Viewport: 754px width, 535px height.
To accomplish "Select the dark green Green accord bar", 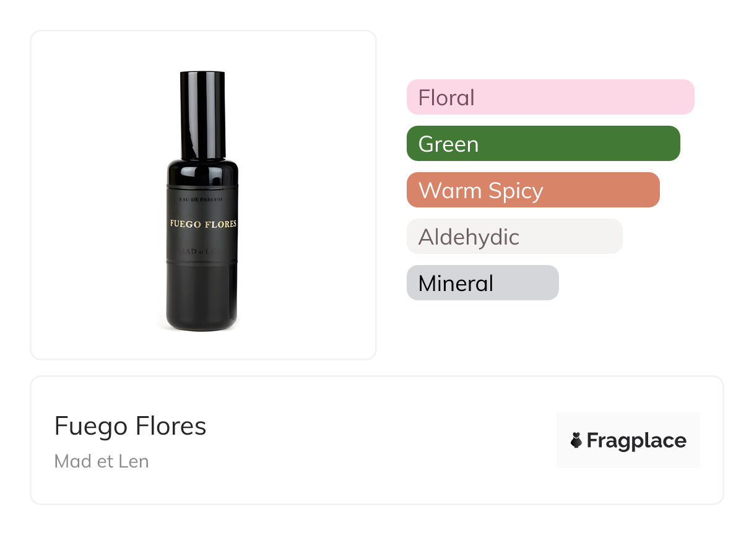I will pos(543,144).
